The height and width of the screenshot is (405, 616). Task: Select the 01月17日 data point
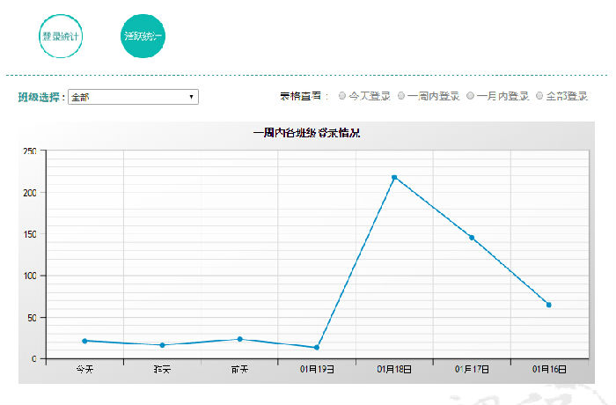click(x=472, y=238)
